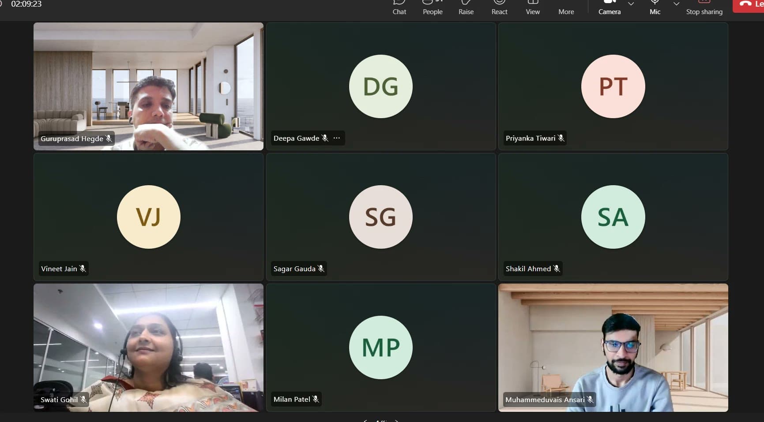Click the Deepa Gawde name label
This screenshot has width=764, height=422.
296,138
